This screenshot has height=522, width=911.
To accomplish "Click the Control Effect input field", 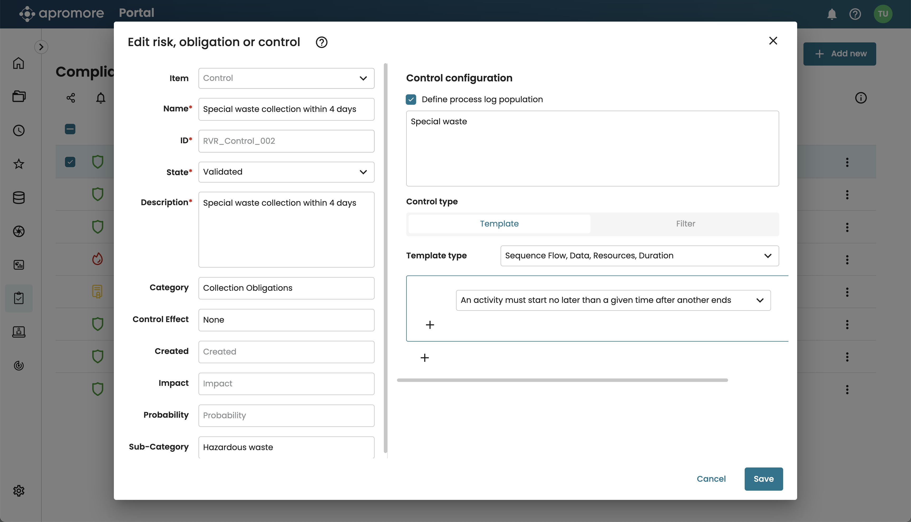I will (286, 320).
